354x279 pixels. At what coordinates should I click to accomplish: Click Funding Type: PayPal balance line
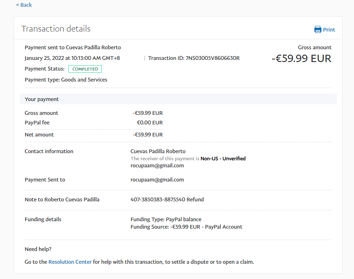166,219
